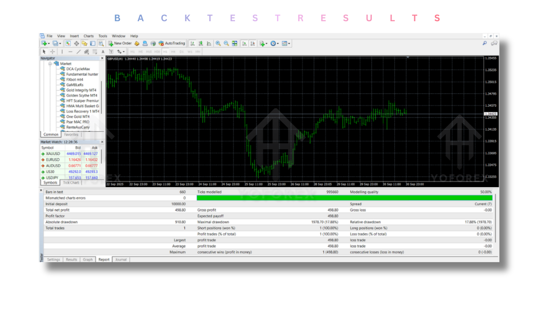
Task: Open the Periods dropdown arrow
Action: coord(277,43)
